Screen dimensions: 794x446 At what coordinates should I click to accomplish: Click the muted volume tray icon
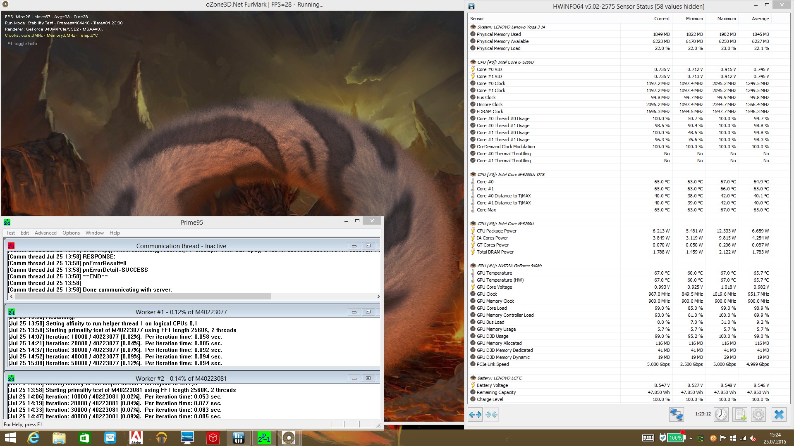point(753,438)
